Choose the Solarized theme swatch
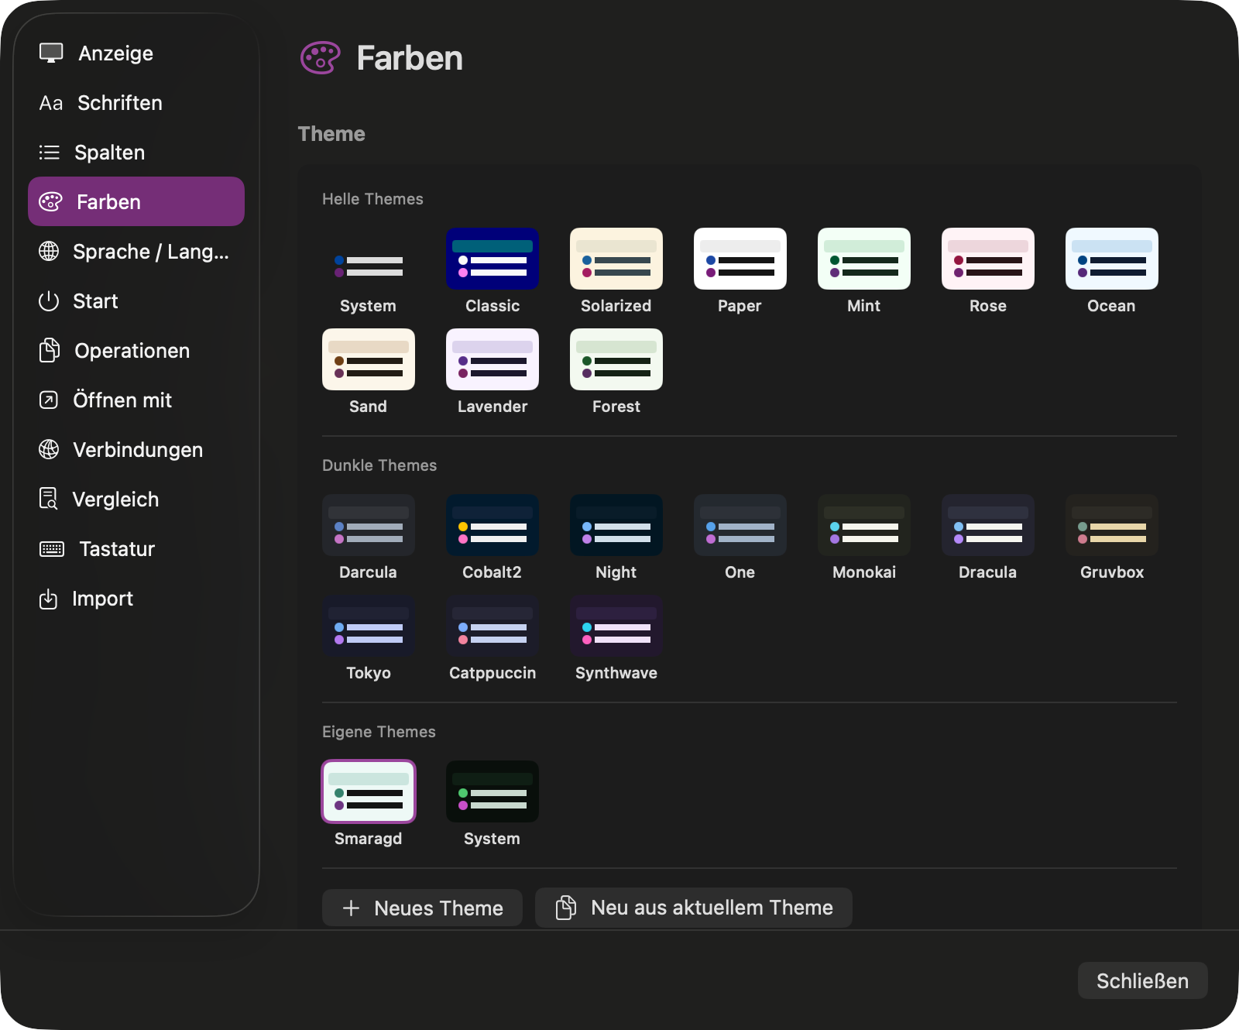1239x1030 pixels. 616,259
